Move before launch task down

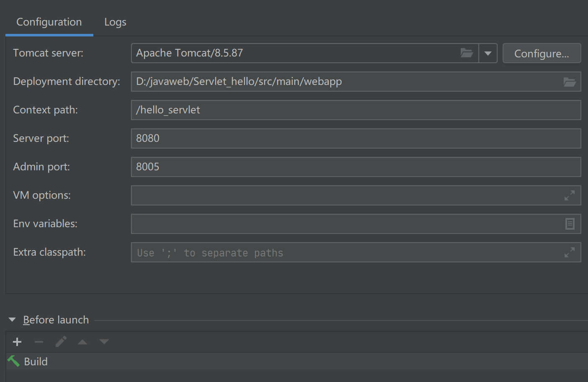tap(104, 342)
